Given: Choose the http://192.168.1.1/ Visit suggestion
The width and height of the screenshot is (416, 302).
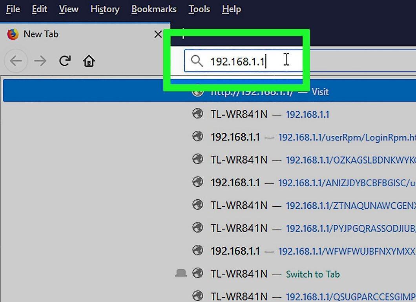Looking at the screenshot, I should tap(209, 91).
